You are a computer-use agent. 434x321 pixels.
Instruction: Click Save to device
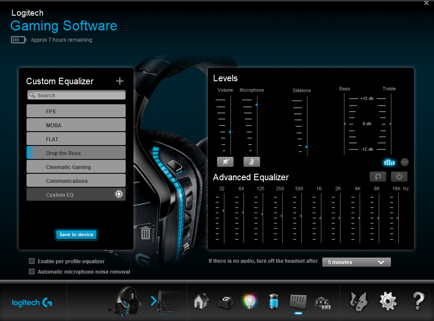(76, 235)
